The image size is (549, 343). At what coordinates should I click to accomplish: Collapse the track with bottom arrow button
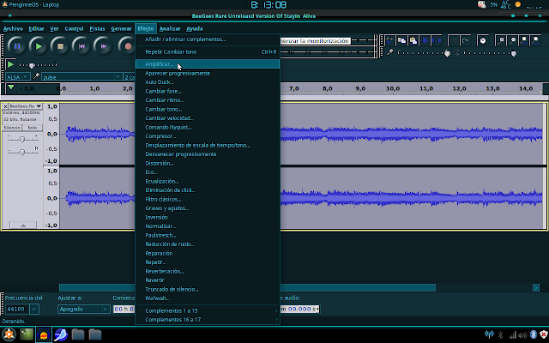tap(23, 226)
